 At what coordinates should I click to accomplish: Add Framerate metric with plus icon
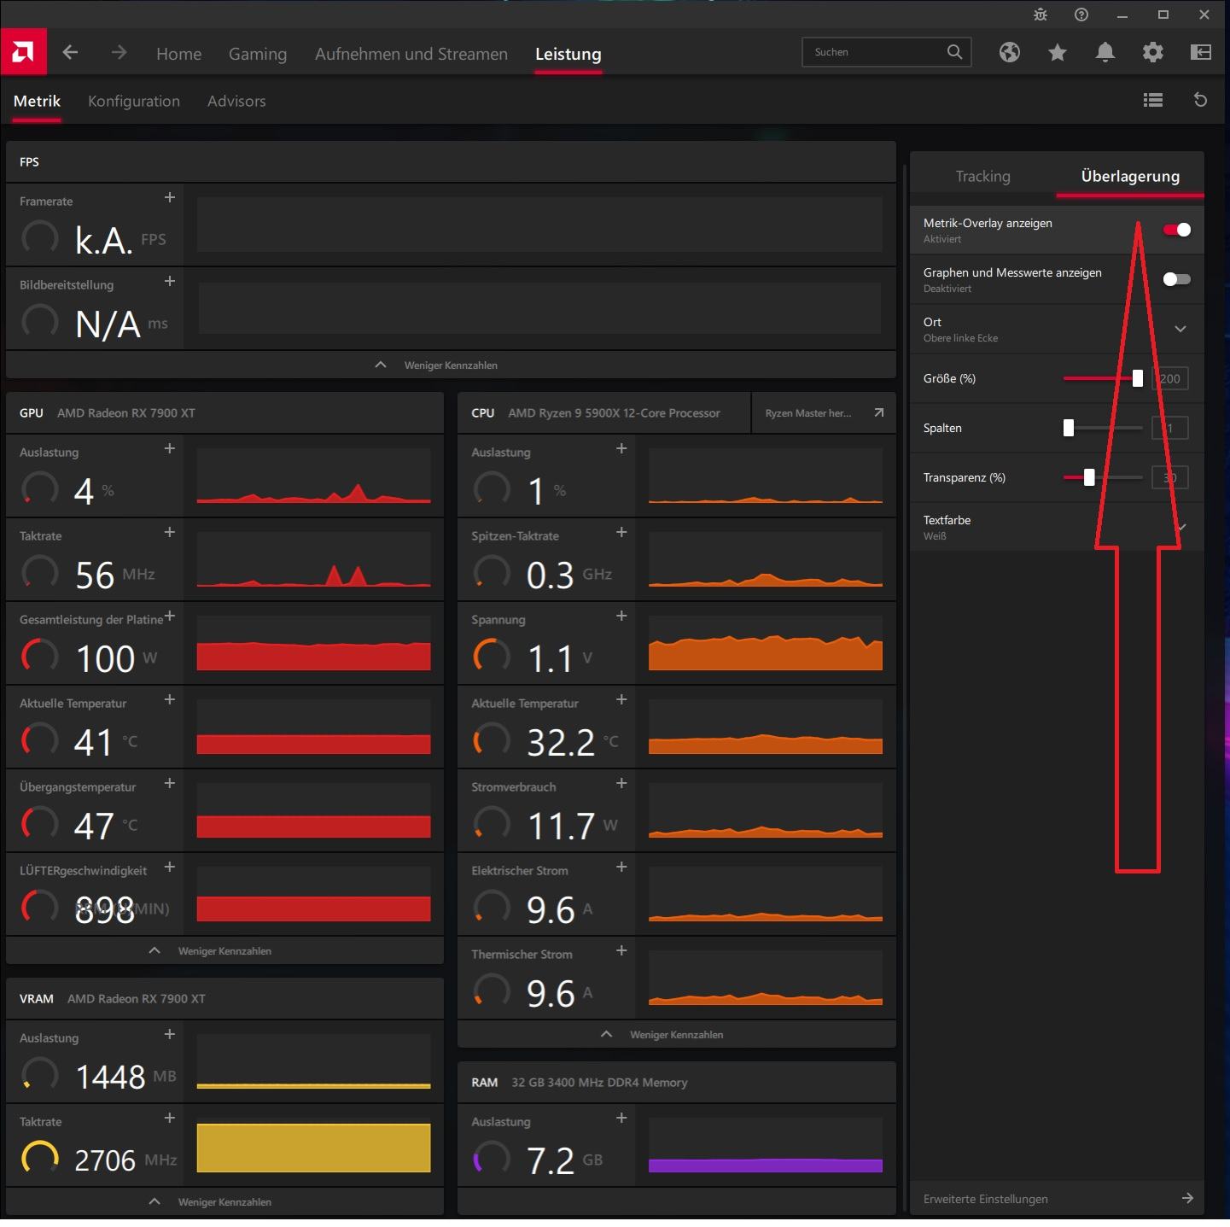tap(169, 198)
